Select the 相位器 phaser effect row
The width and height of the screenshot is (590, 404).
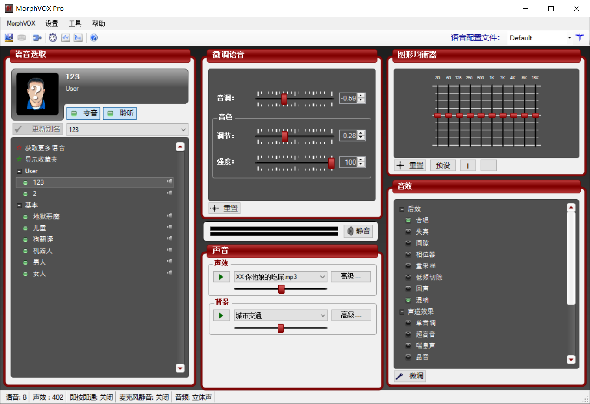click(425, 255)
